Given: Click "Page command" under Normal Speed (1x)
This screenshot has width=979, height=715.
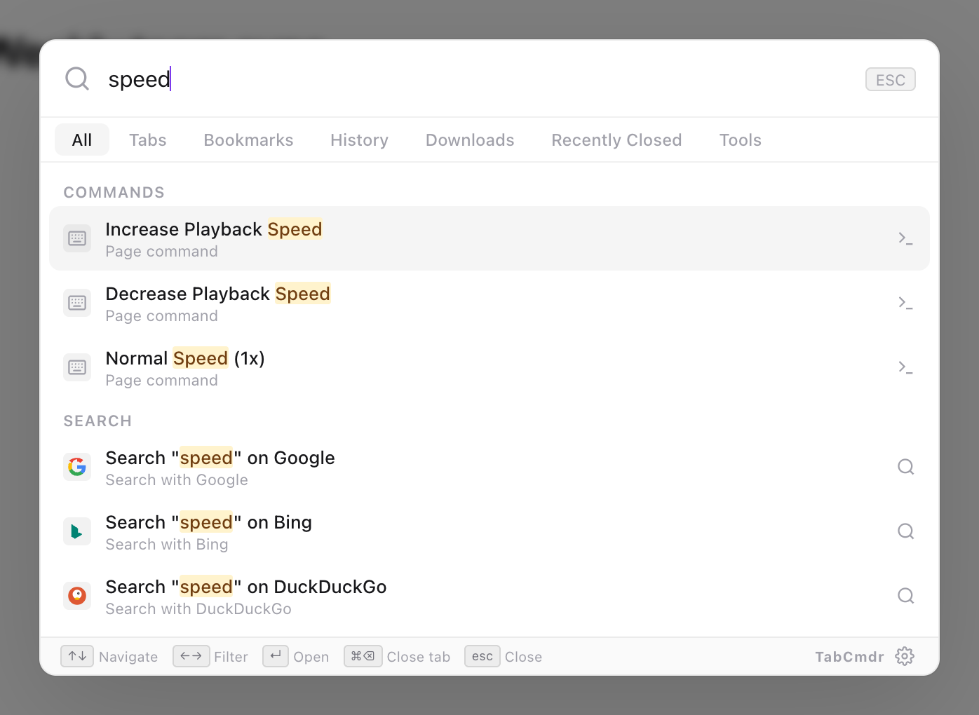Looking at the screenshot, I should 162,381.
